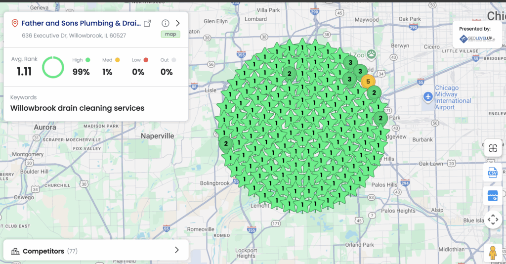Click the Brookfield Zoo paw marker
This screenshot has width=506, height=264.
click(371, 54)
